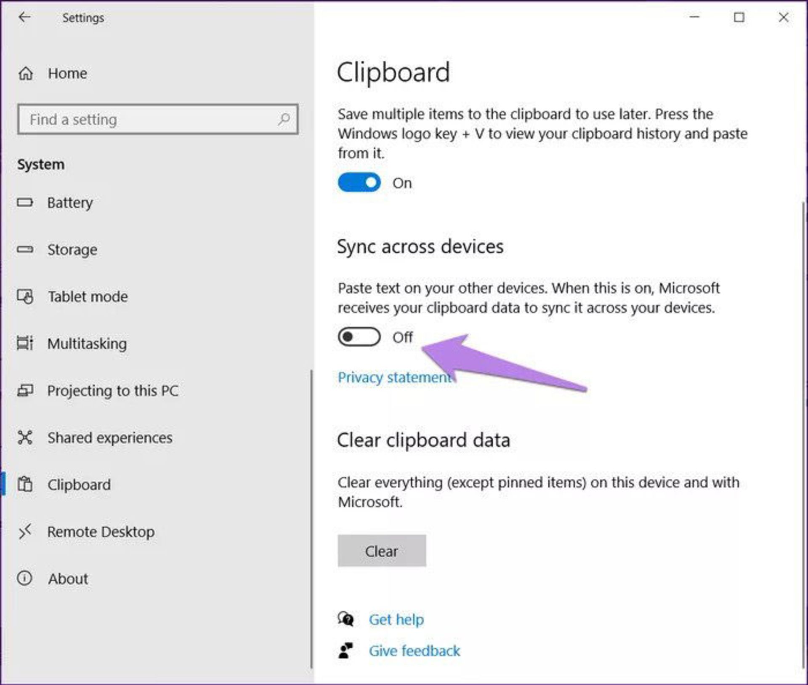Click the Shared experiences icon
This screenshot has height=685, width=808.
pyautogui.click(x=25, y=438)
